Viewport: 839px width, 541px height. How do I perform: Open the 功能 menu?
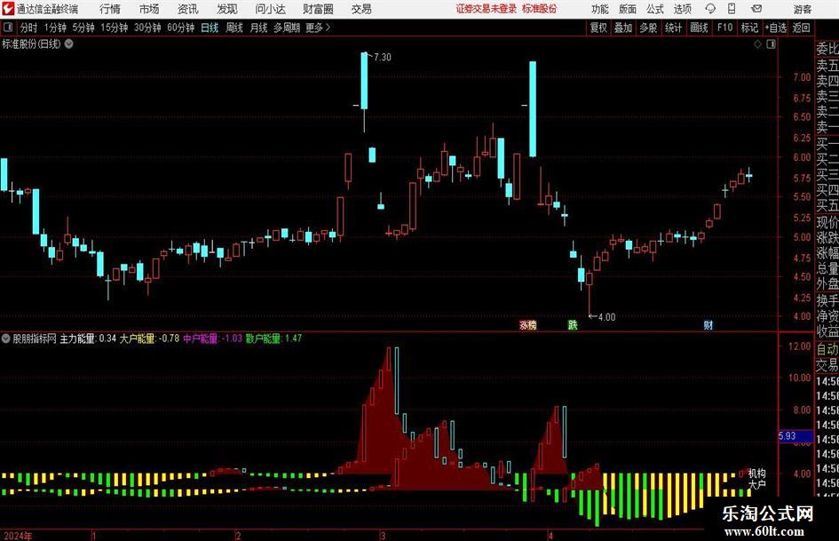pos(600,9)
